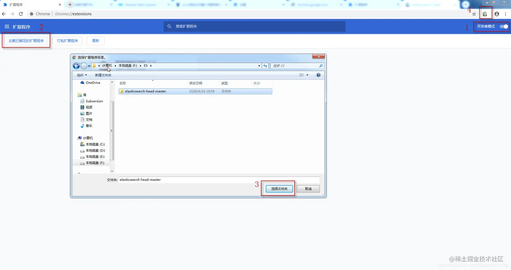The height and width of the screenshot is (270, 511).
Task: Click navigation pane scrollbar up arrow
Action: pyautogui.click(x=112, y=82)
